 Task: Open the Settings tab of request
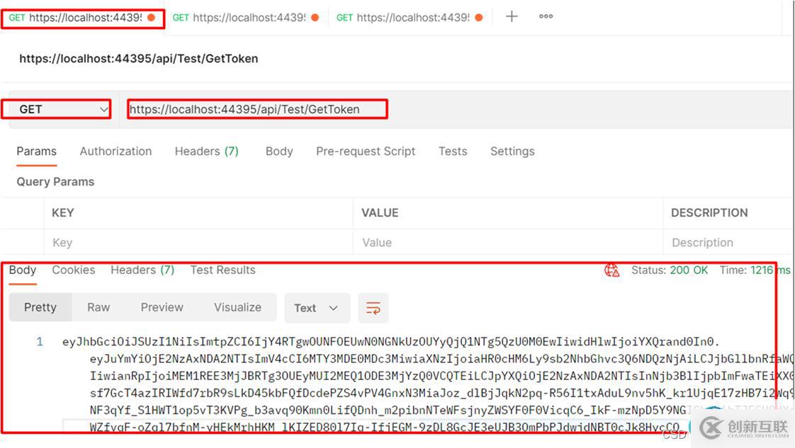point(512,151)
